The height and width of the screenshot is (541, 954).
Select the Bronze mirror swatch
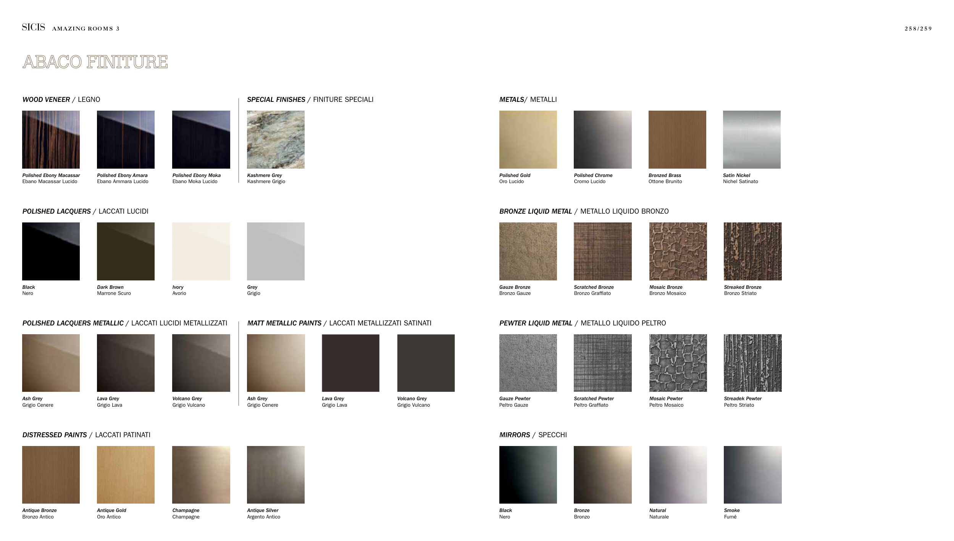point(602,475)
